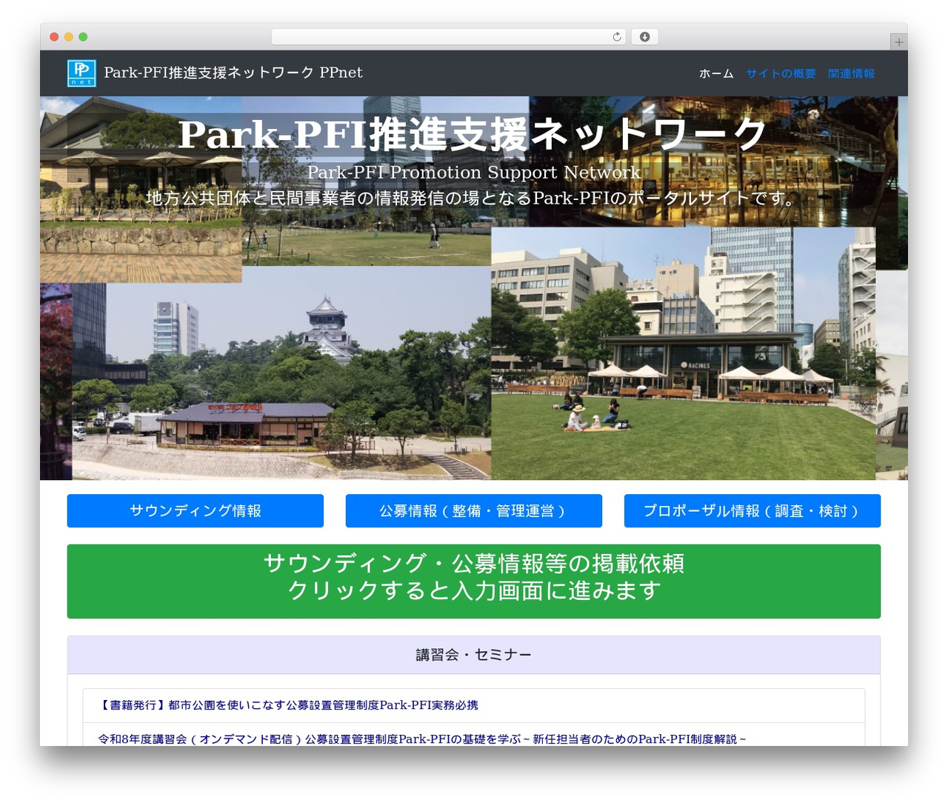Image resolution: width=948 pixels, height=803 pixels.
Task: Click the 講習会・セミナー section header
Action: [474, 655]
